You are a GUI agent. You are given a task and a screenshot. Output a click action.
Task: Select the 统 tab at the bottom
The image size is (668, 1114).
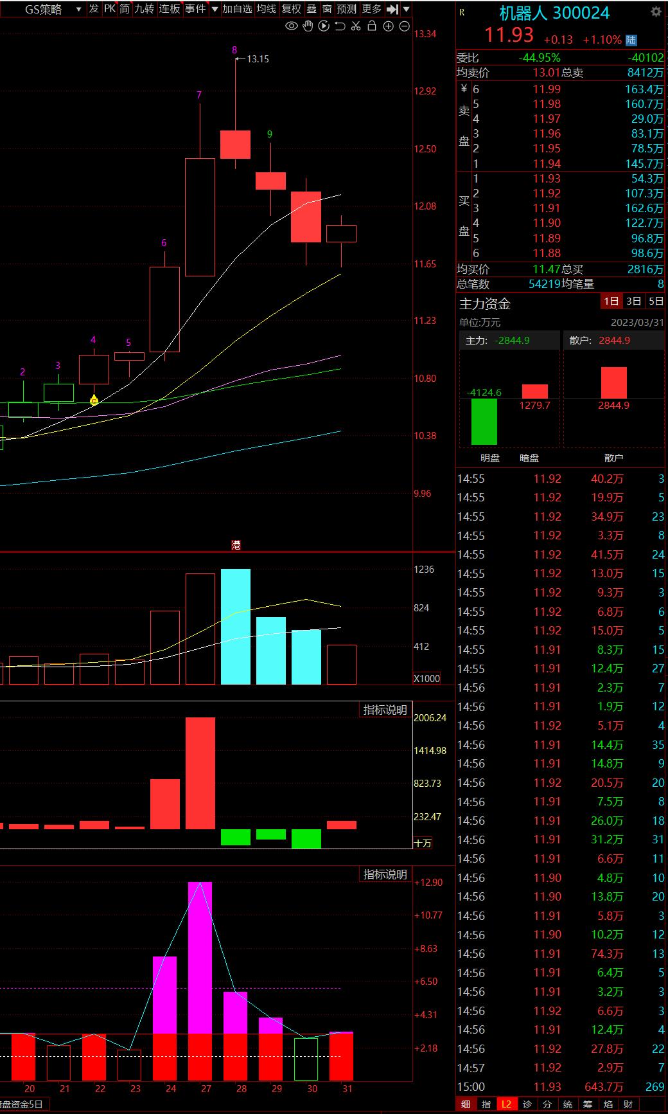pos(567,1104)
